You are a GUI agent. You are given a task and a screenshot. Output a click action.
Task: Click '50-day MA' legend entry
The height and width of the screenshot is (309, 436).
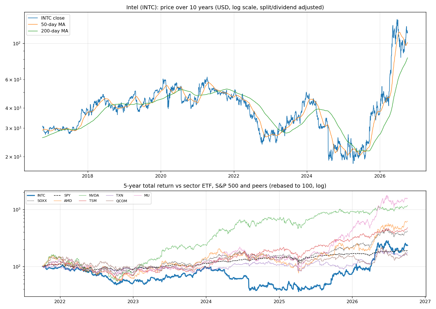coord(48,25)
